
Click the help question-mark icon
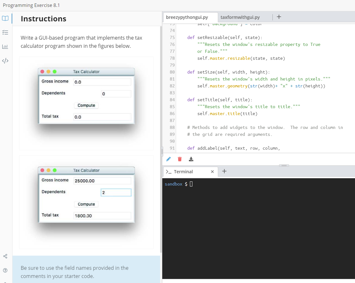click(5, 270)
